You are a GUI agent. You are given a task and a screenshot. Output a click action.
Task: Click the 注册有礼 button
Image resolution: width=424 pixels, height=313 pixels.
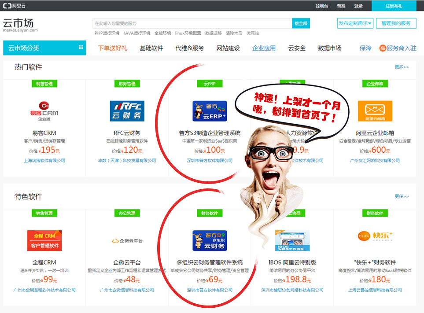[x=394, y=6]
